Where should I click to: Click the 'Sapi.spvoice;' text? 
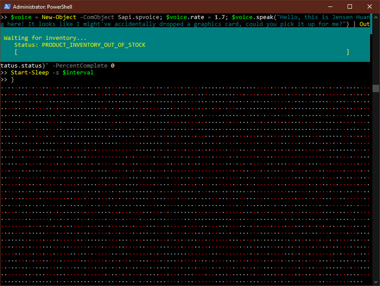pyautogui.click(x=140, y=17)
